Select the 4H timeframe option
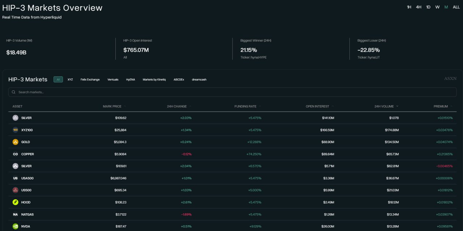463x231 pixels. coord(419,7)
